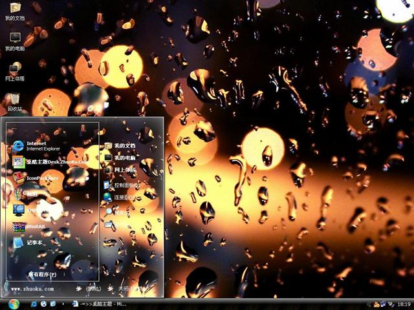Select the 我的文档 desktop icon
This screenshot has height=310, width=414.
15,11
